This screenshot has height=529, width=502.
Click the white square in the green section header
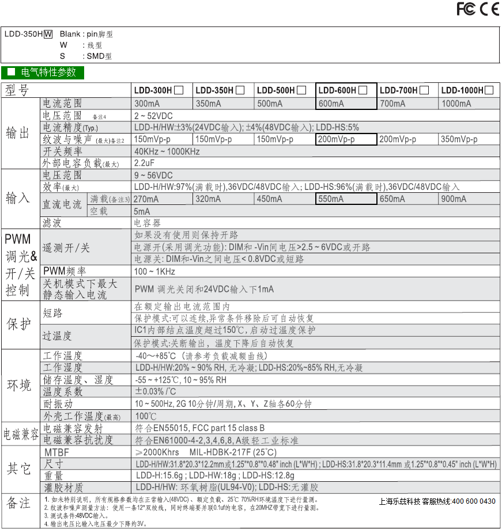point(12,71)
